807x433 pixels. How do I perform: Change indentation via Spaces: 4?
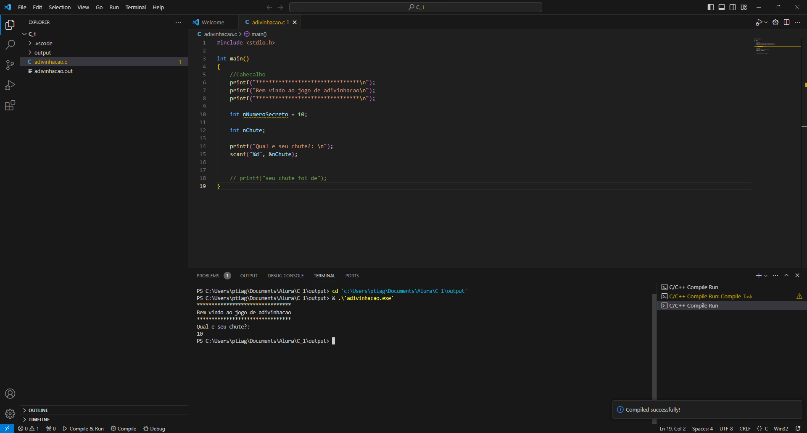click(702, 428)
